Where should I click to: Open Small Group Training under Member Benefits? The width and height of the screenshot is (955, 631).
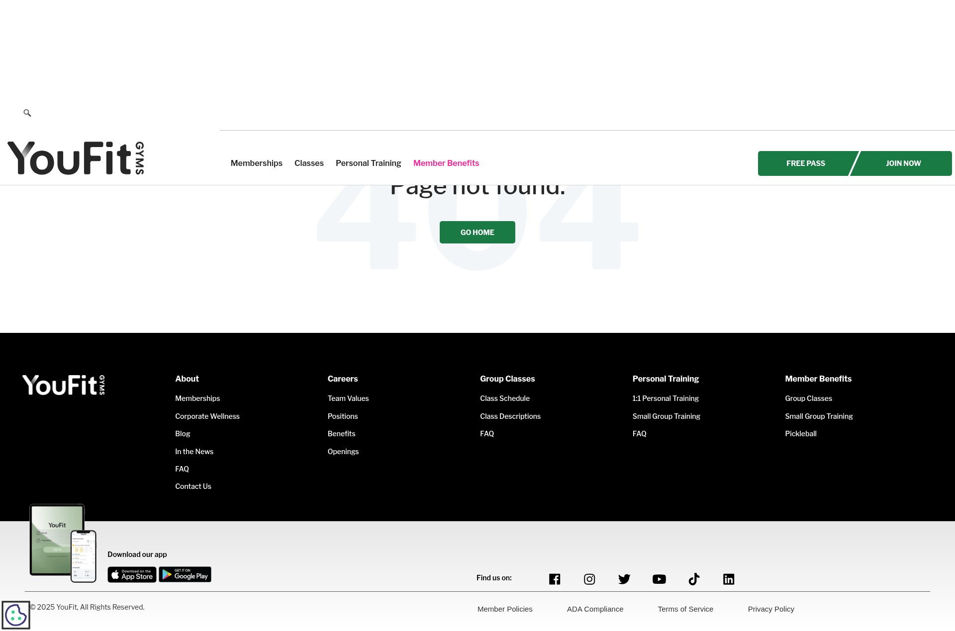pos(819,416)
